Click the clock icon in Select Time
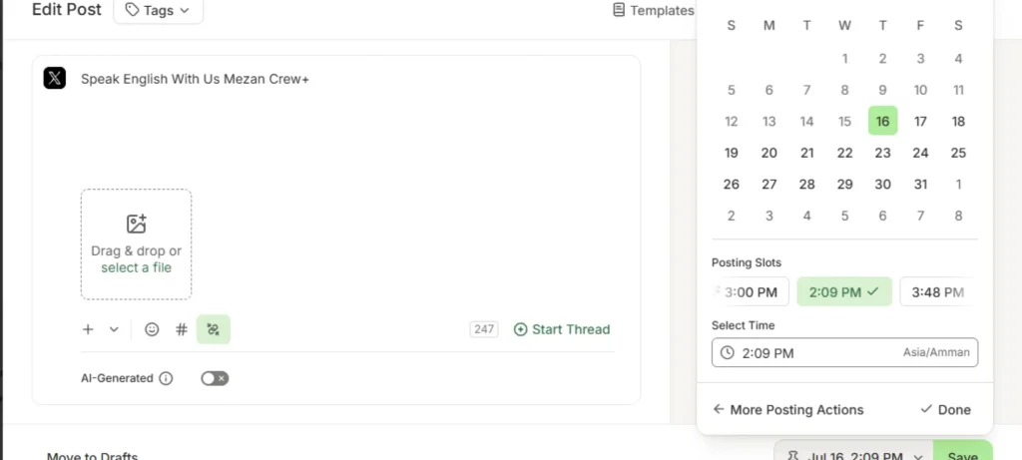1022x460 pixels. [728, 353]
